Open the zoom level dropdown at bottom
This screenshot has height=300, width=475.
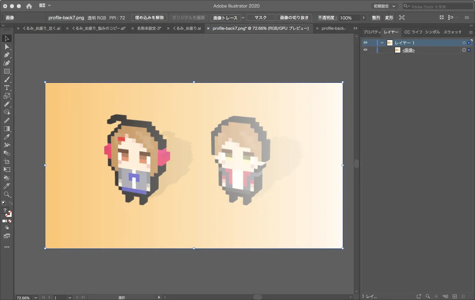click(x=36, y=298)
